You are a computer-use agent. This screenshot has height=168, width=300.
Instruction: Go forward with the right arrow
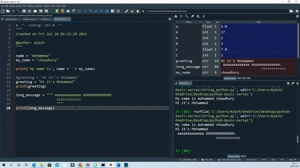[x=142, y=11]
